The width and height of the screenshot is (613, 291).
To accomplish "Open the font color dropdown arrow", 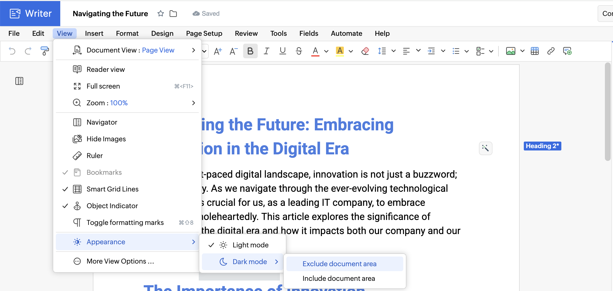I will tap(326, 51).
